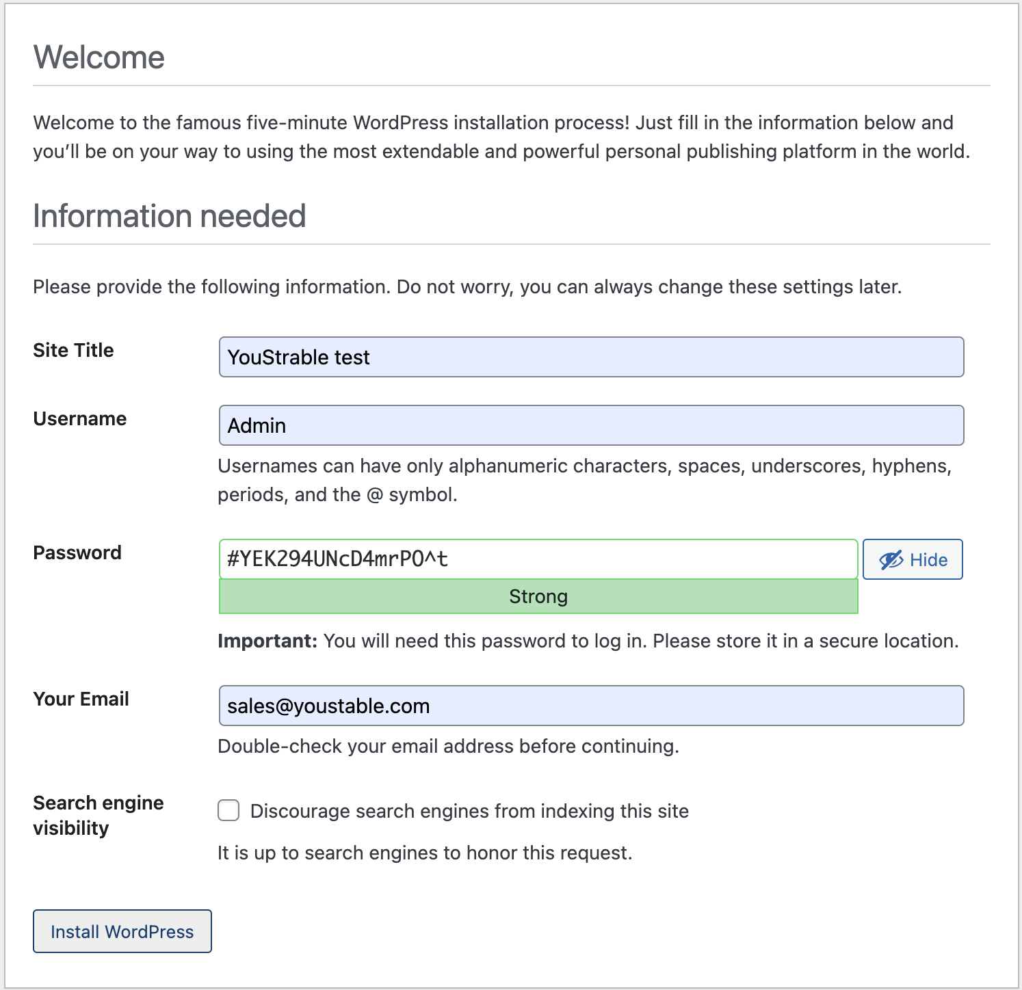Click the Username label

coord(79,418)
